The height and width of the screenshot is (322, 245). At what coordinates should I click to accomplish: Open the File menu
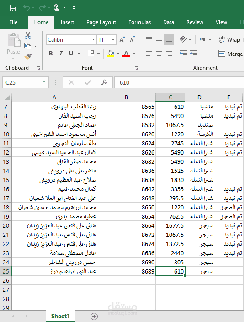click(x=13, y=22)
